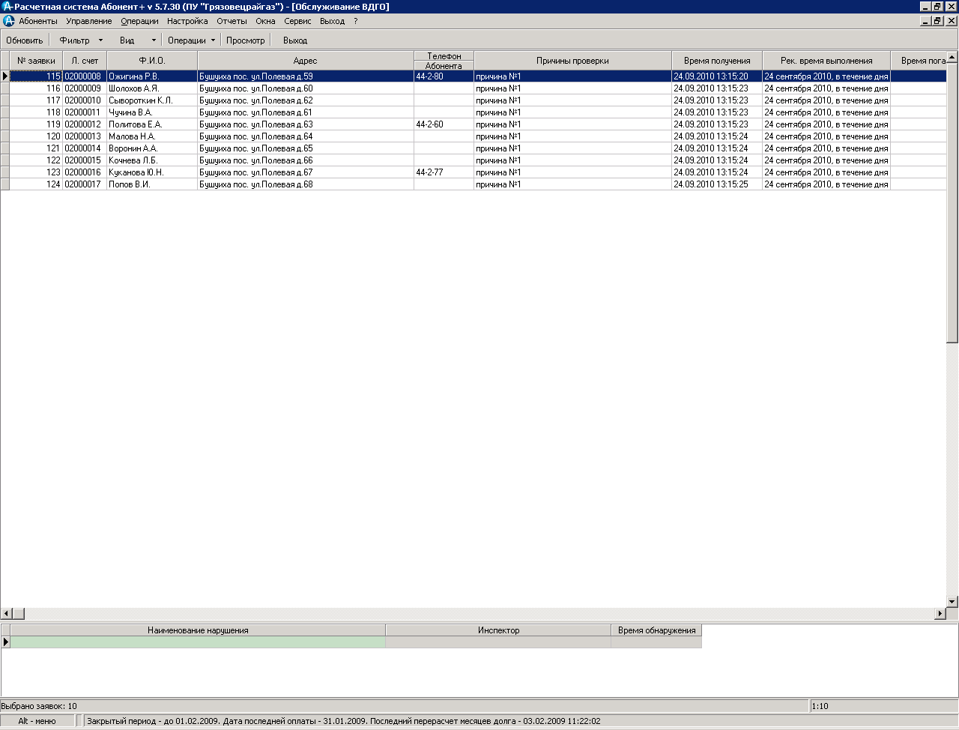Image resolution: width=959 pixels, height=730 pixels.
Task: Open the Фильтр dropdown arrow
Action: click(101, 40)
